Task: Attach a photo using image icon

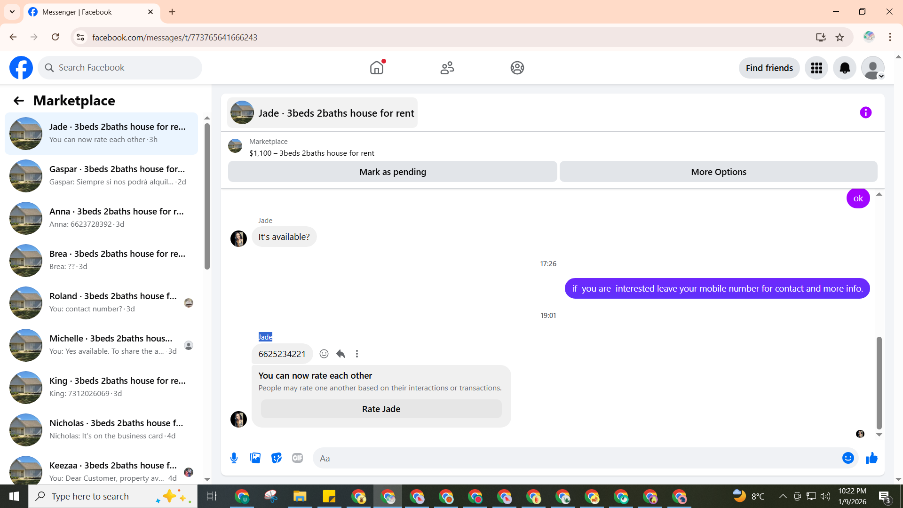Action: click(x=255, y=458)
